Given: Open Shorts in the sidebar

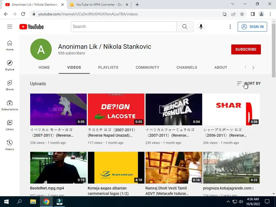Looking at the screenshot, I should pyautogui.click(x=10, y=85).
